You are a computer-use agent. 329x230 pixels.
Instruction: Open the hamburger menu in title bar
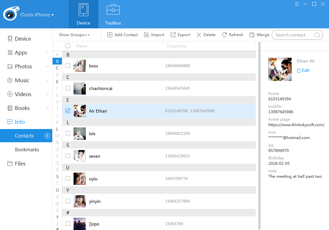297,4
